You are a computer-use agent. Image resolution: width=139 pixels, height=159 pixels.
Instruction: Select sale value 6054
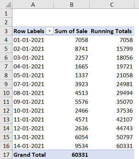[x=72, y=137]
